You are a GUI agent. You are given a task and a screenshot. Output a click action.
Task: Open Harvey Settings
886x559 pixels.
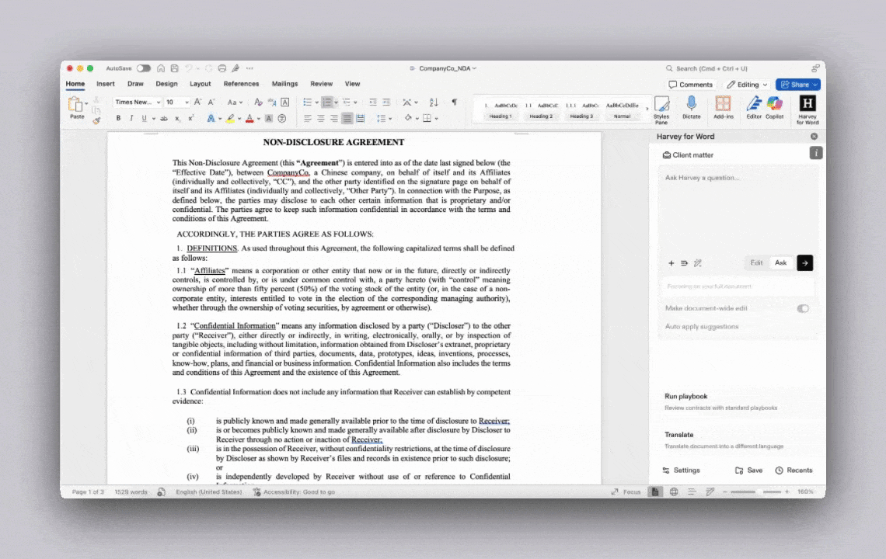tap(681, 470)
